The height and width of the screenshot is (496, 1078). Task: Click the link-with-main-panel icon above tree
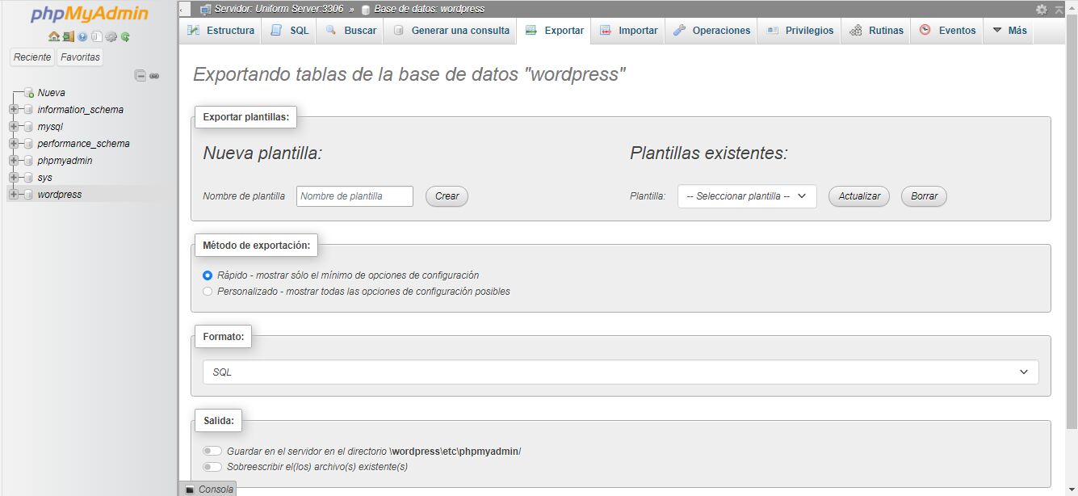[153, 74]
